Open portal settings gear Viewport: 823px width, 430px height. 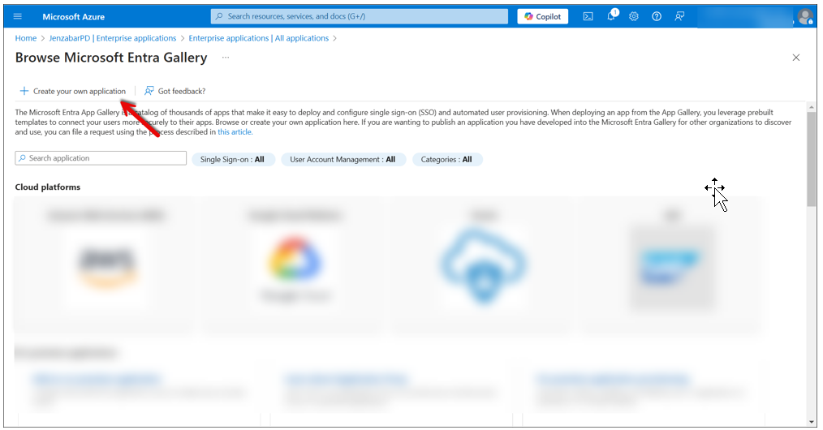pos(634,16)
